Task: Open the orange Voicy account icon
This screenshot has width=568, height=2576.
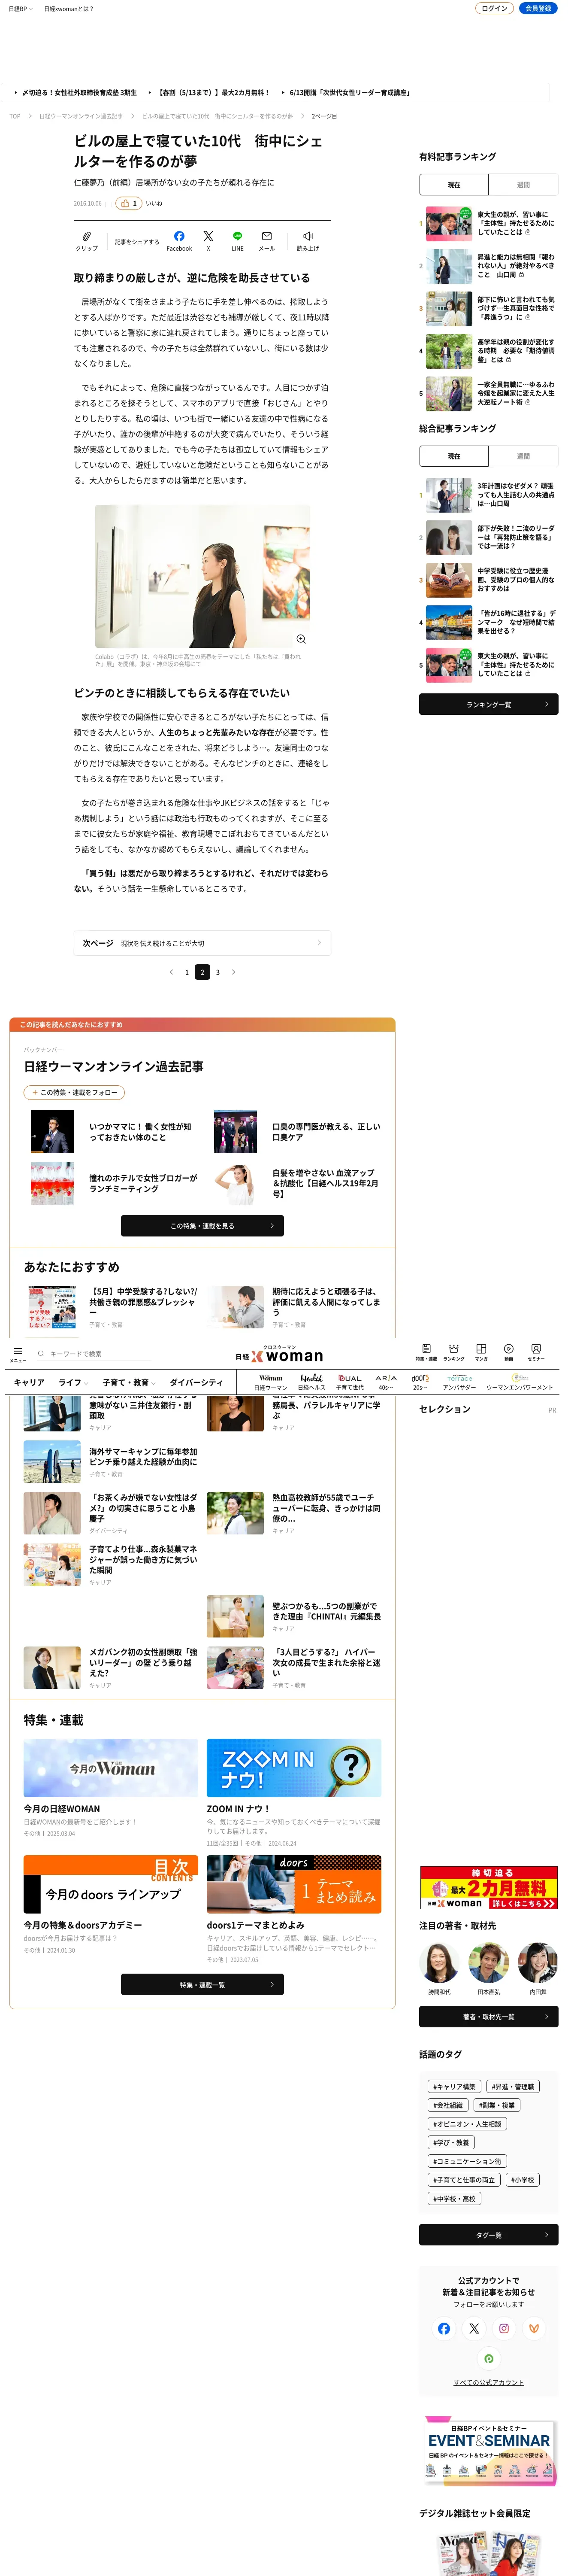Action: [534, 2328]
